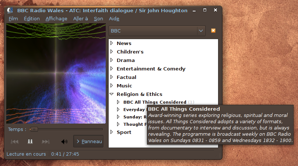This screenshot has height=166, width=298.
Task: Expand the Thought programme row
Action: coord(118,124)
